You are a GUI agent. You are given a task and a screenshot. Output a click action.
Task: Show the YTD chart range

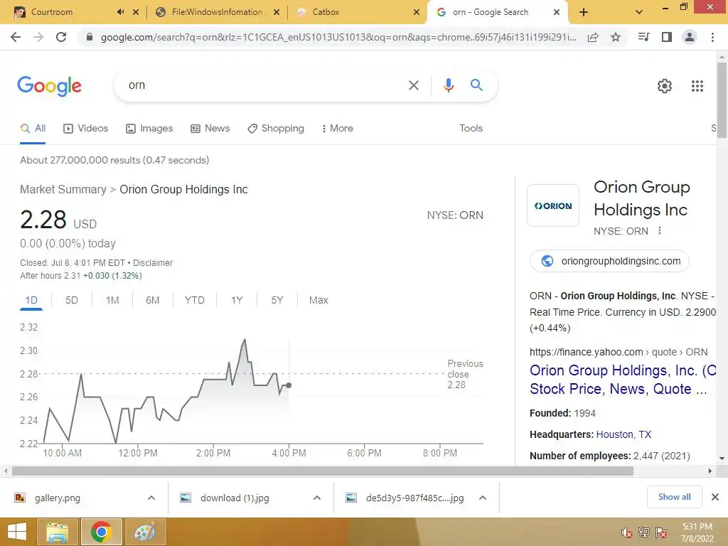click(x=195, y=301)
